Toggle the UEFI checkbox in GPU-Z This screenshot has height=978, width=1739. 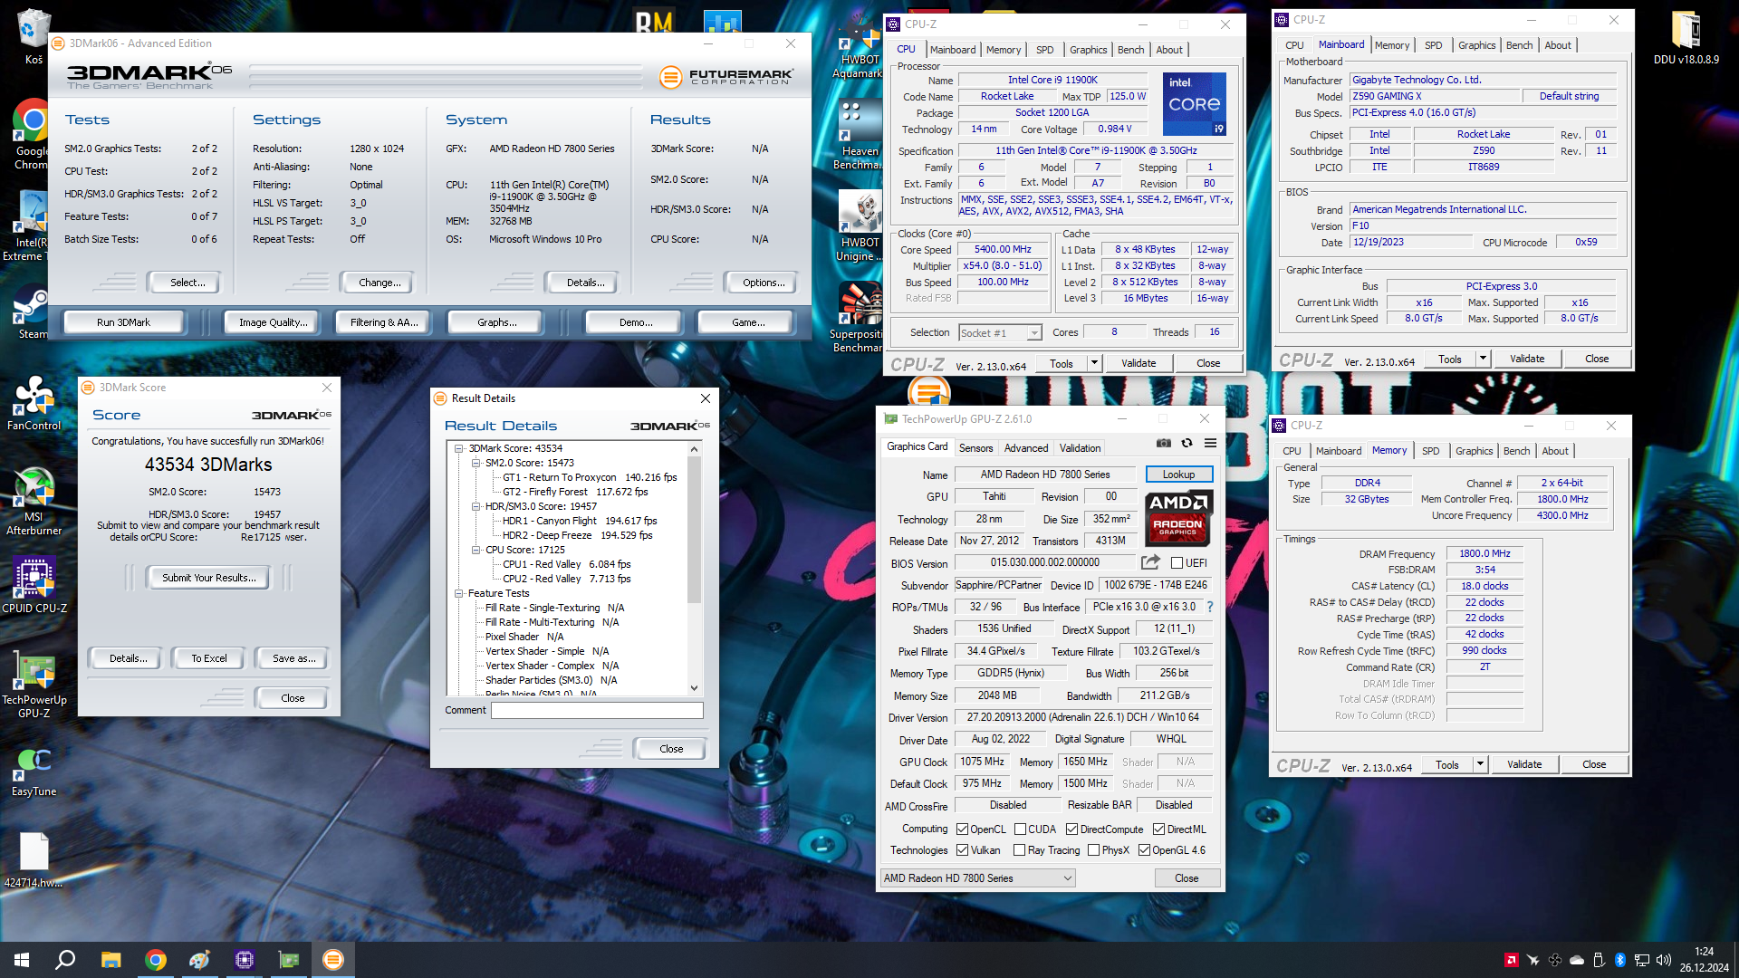click(1177, 563)
